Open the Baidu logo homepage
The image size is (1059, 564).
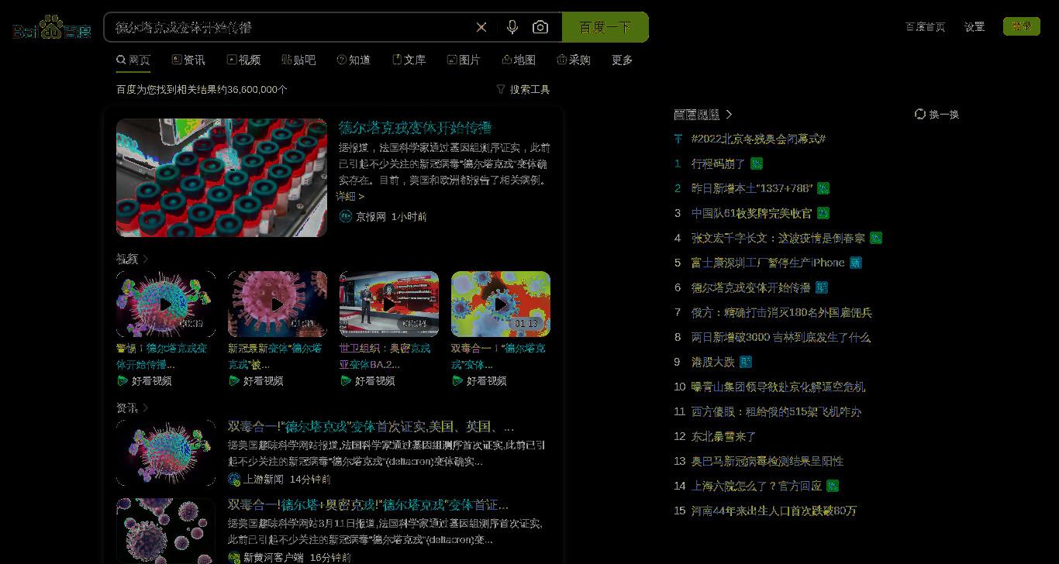tap(52, 28)
